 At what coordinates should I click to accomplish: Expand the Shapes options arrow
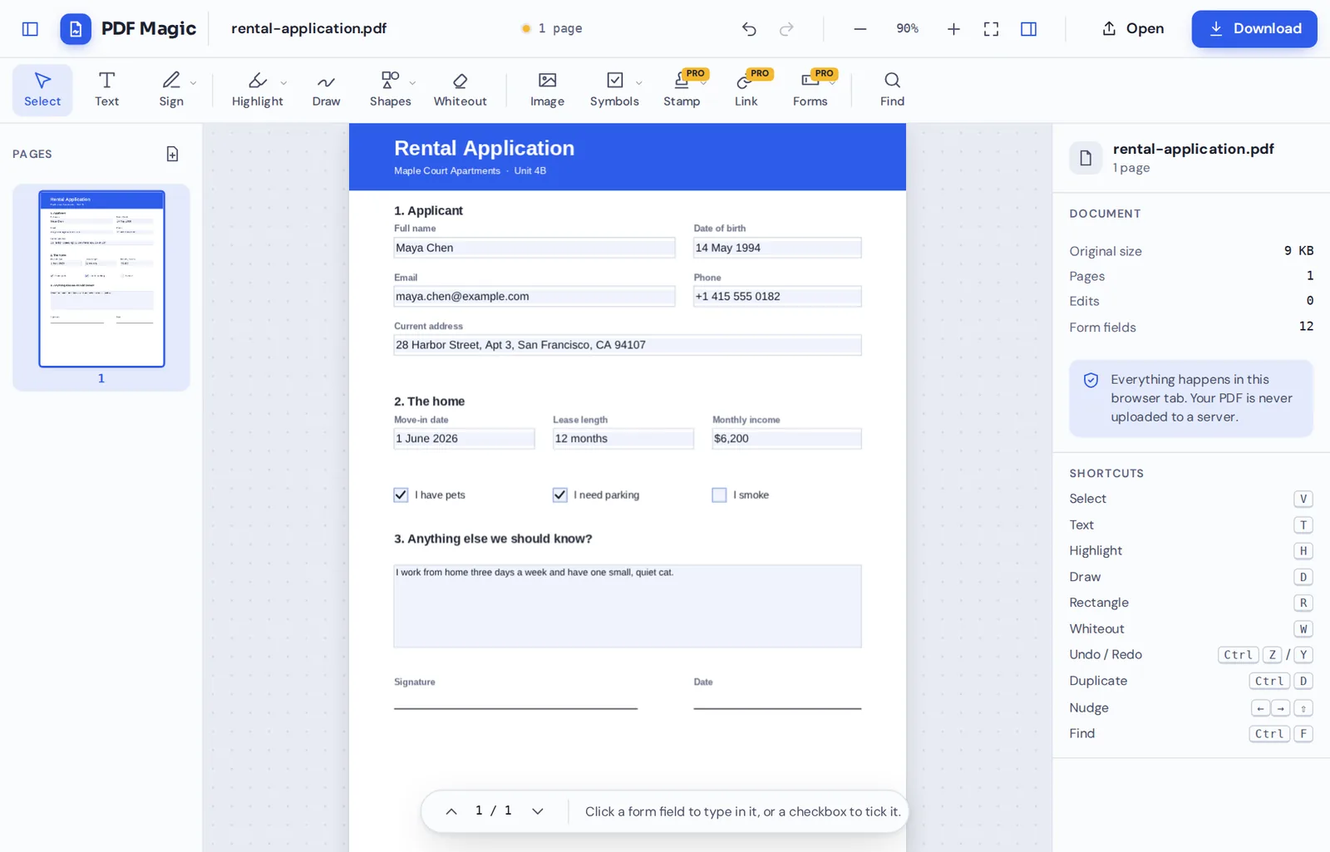tap(412, 82)
